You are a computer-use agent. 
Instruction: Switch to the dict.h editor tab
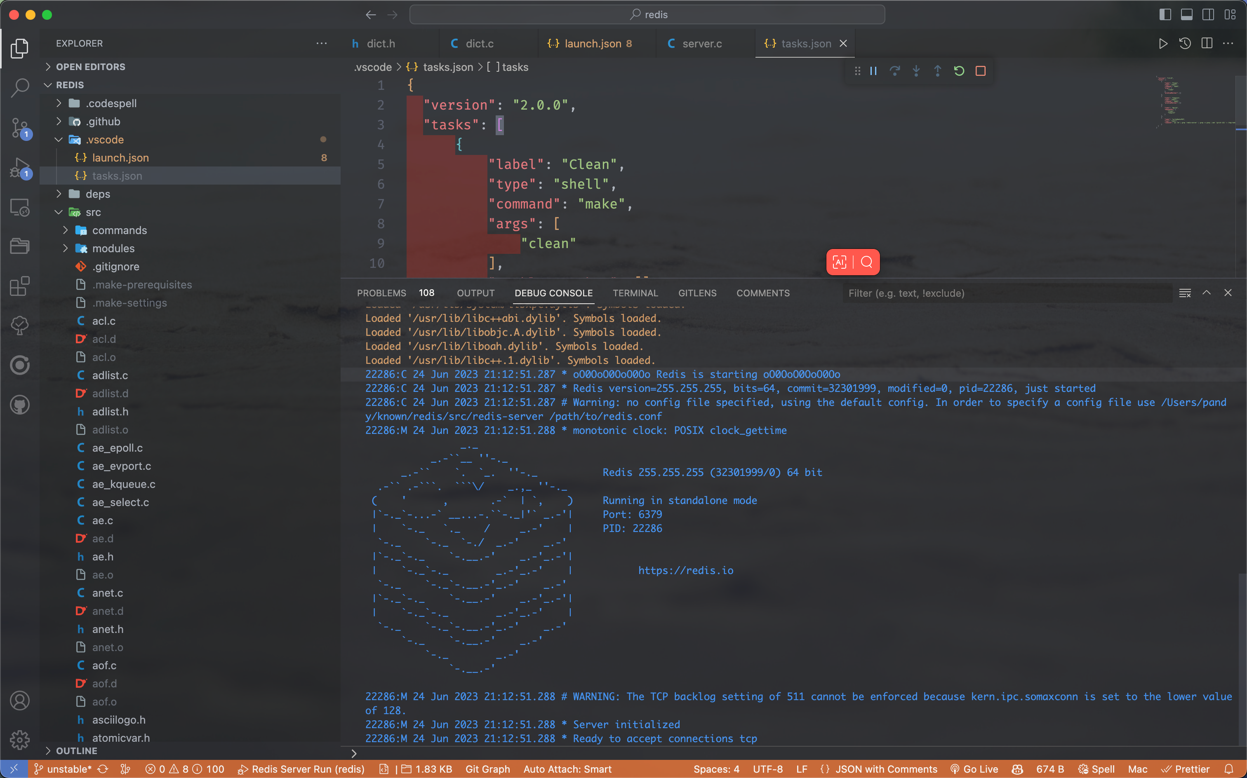(x=390, y=44)
